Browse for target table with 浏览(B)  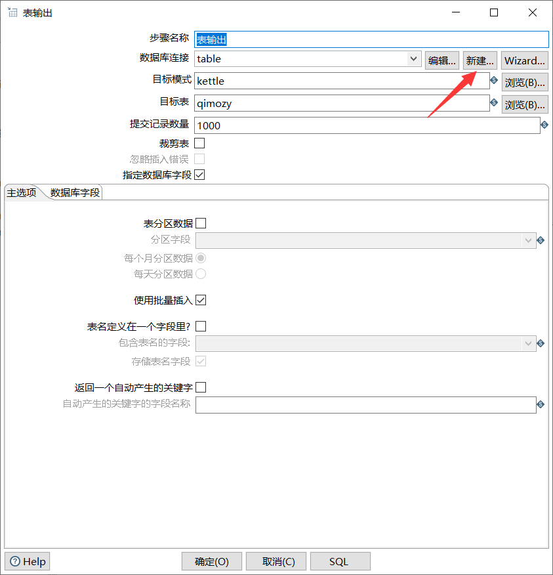(525, 105)
